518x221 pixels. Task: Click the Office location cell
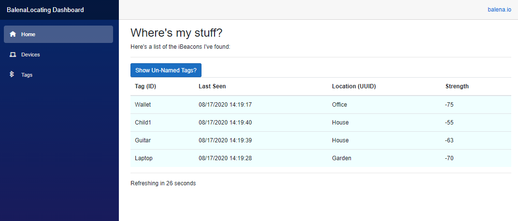click(339, 105)
